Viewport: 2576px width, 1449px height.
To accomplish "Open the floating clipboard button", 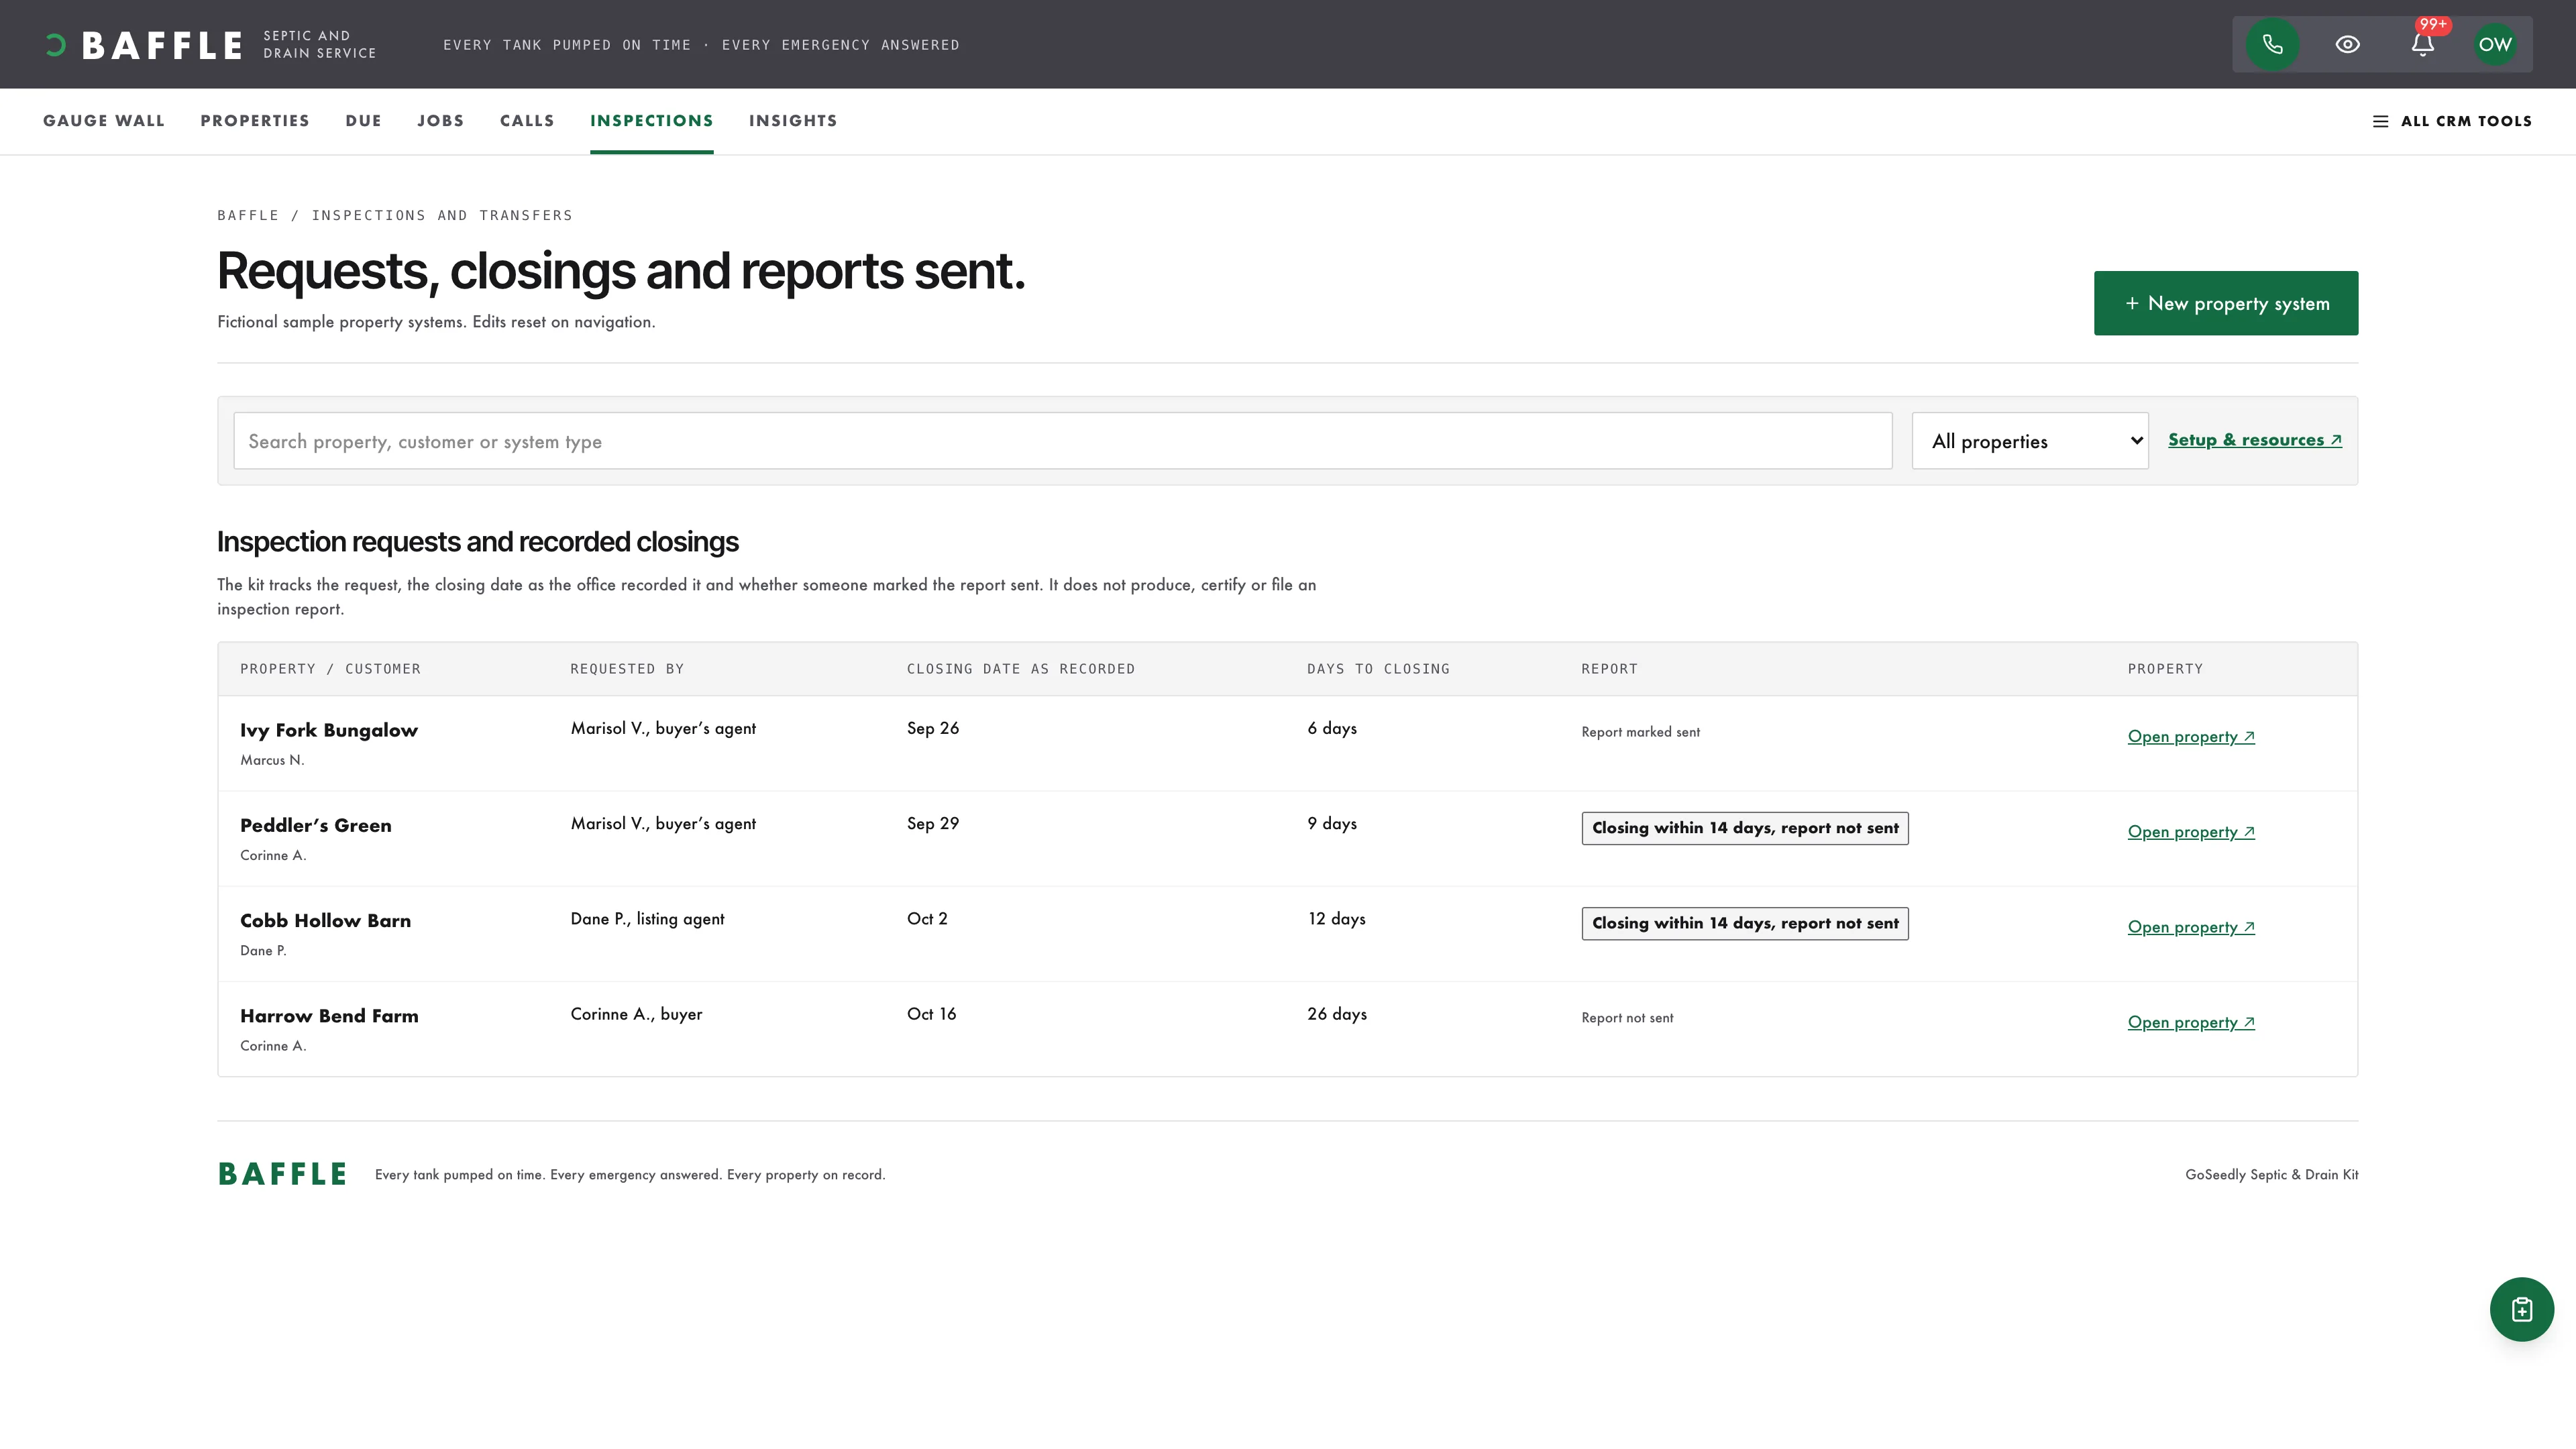I will click(2521, 1309).
